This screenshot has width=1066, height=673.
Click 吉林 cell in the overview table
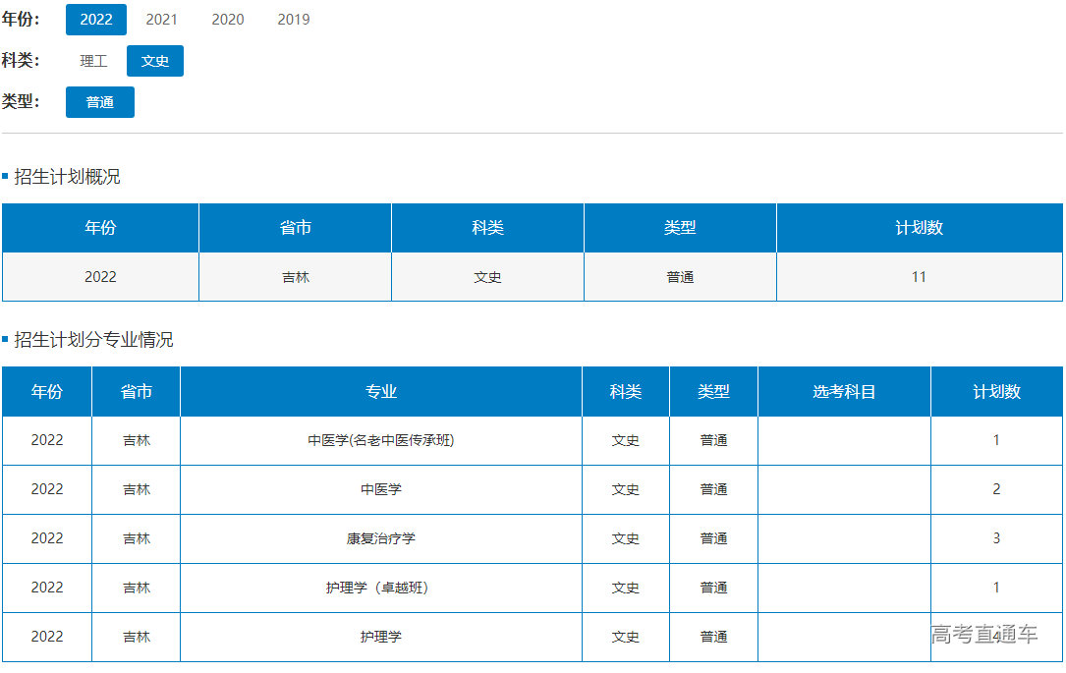296,277
